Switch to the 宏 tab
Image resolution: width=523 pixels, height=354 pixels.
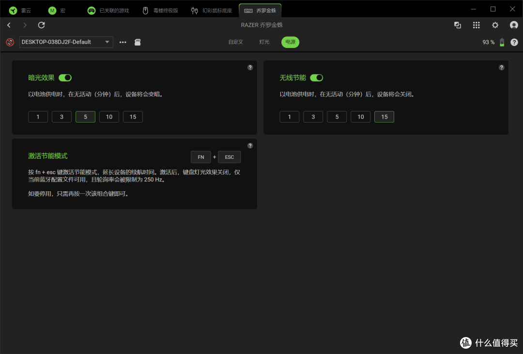click(57, 11)
